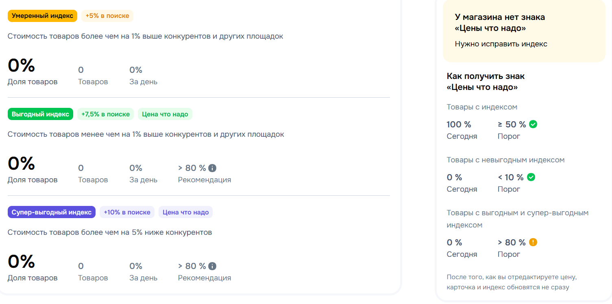This screenshot has height=304, width=612.
Task: Click the Нужно исправить индекс text
Action: (x=501, y=44)
